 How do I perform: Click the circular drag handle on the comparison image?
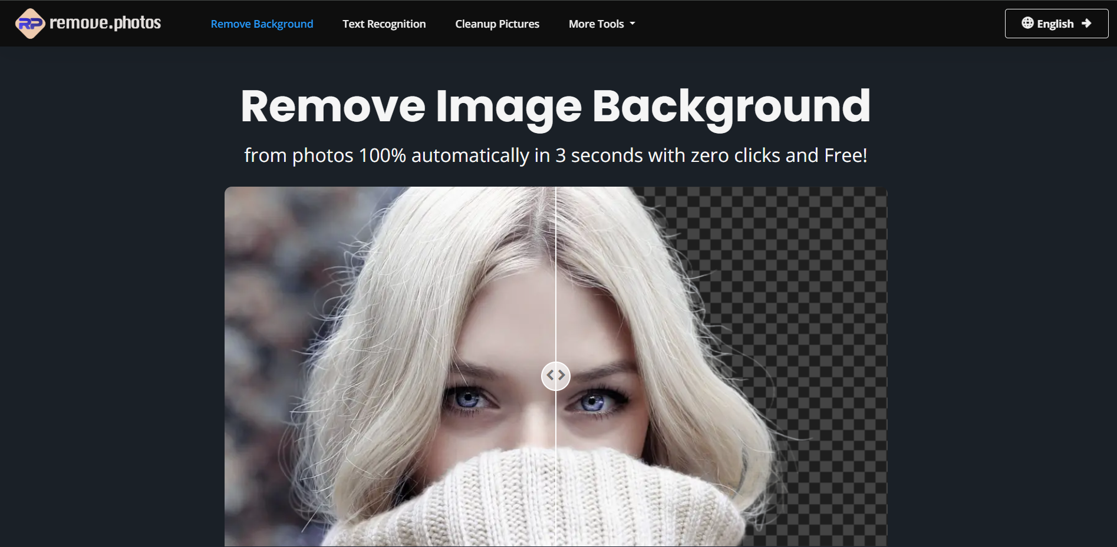tap(555, 376)
